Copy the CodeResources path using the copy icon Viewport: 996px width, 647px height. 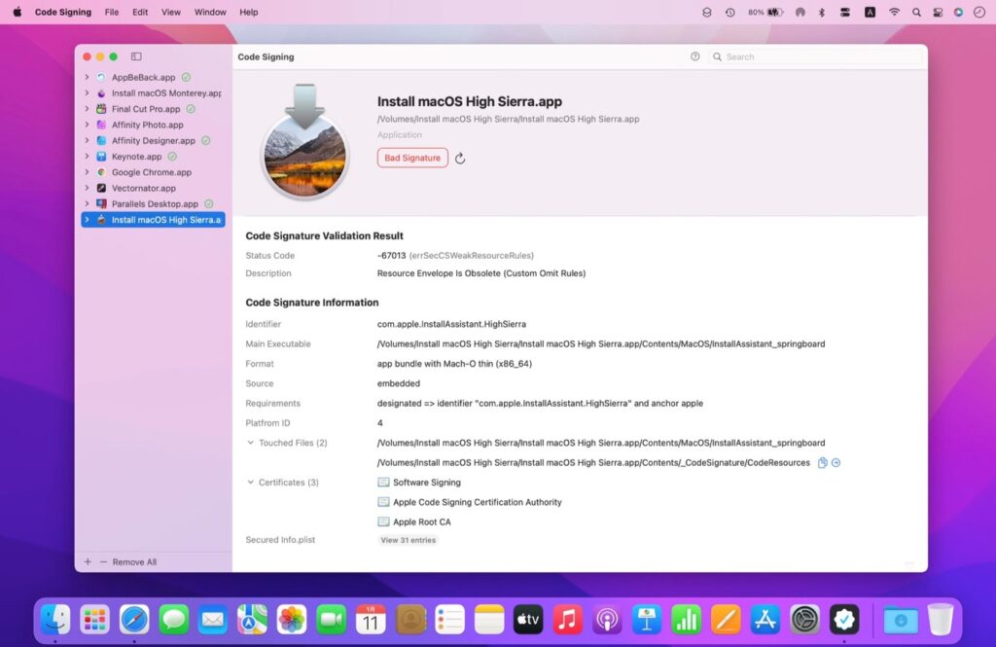coord(822,462)
